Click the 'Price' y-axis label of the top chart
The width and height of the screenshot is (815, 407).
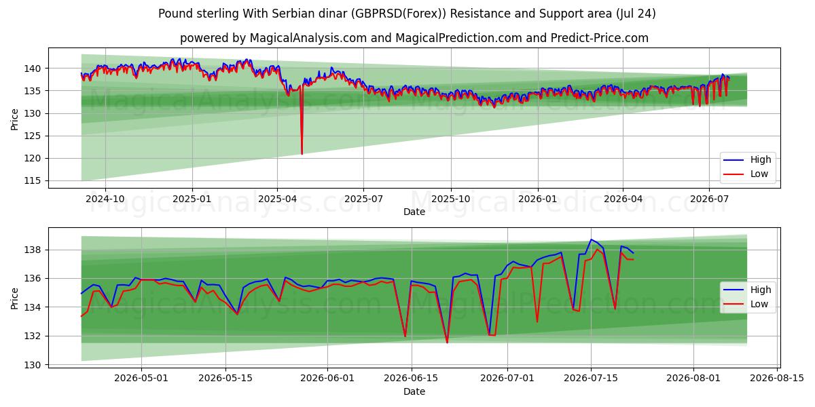(15, 118)
